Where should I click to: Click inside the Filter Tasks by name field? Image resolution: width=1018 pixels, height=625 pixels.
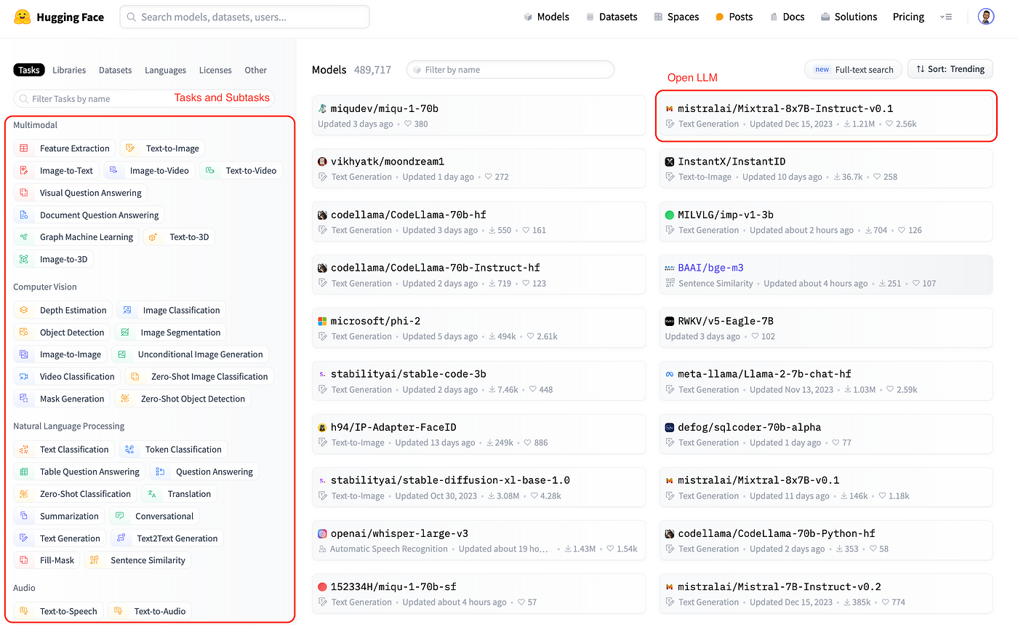click(80, 97)
